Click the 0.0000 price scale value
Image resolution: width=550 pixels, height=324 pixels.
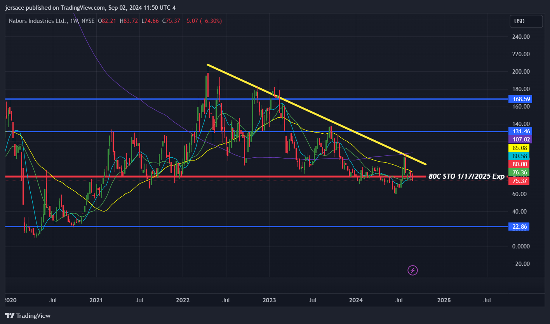click(521, 246)
